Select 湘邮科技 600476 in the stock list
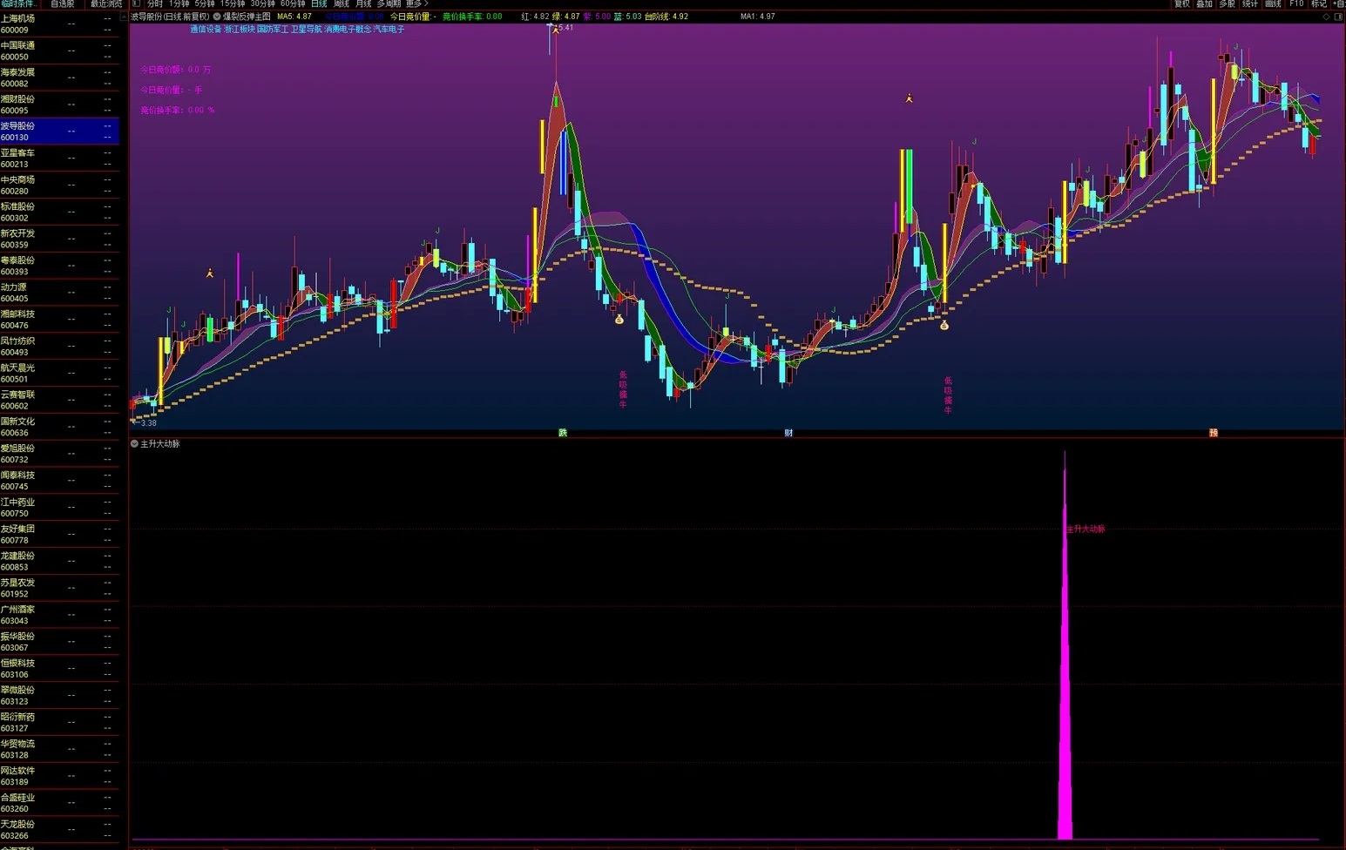This screenshot has width=1346, height=850. coord(59,320)
